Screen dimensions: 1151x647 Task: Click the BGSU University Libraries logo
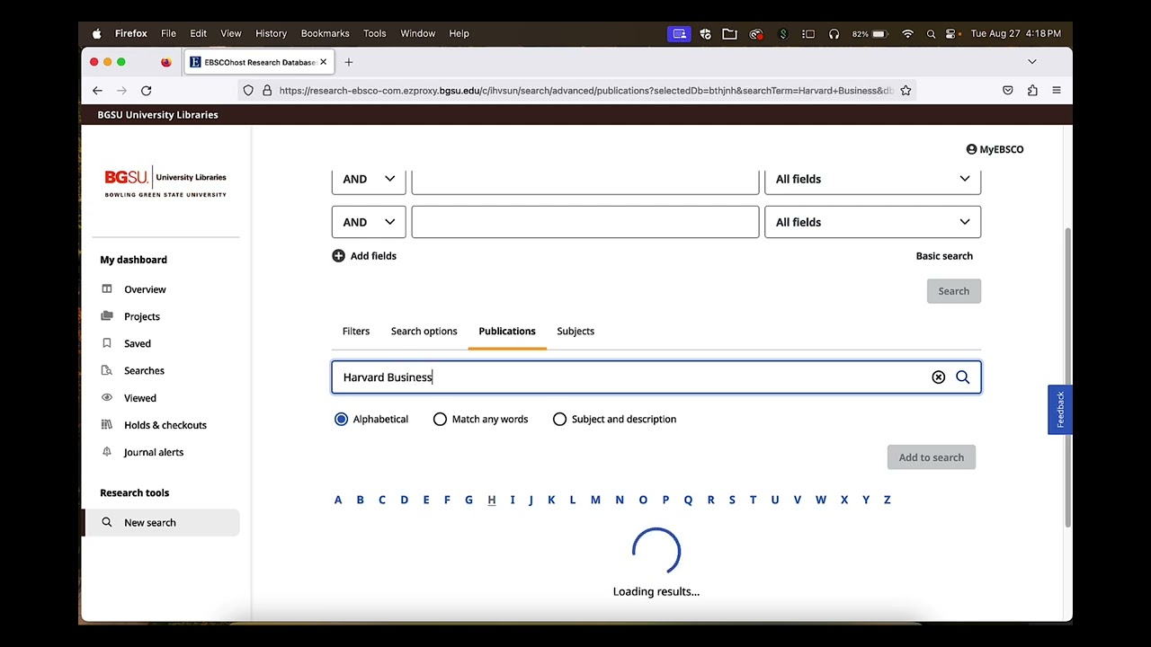165,182
